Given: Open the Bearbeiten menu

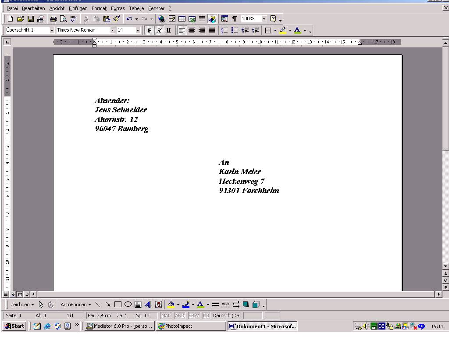Looking at the screenshot, I should coord(33,9).
